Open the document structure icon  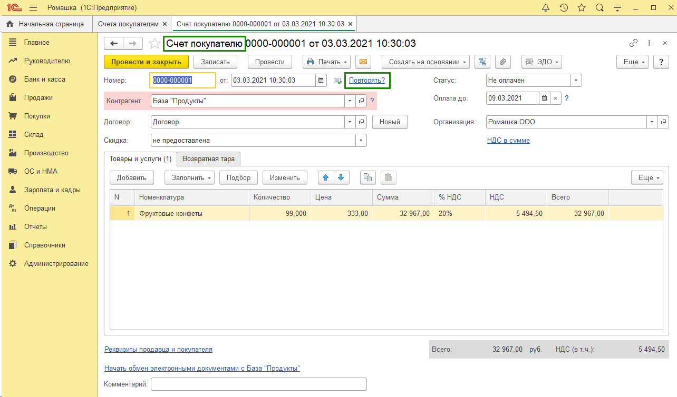point(482,62)
